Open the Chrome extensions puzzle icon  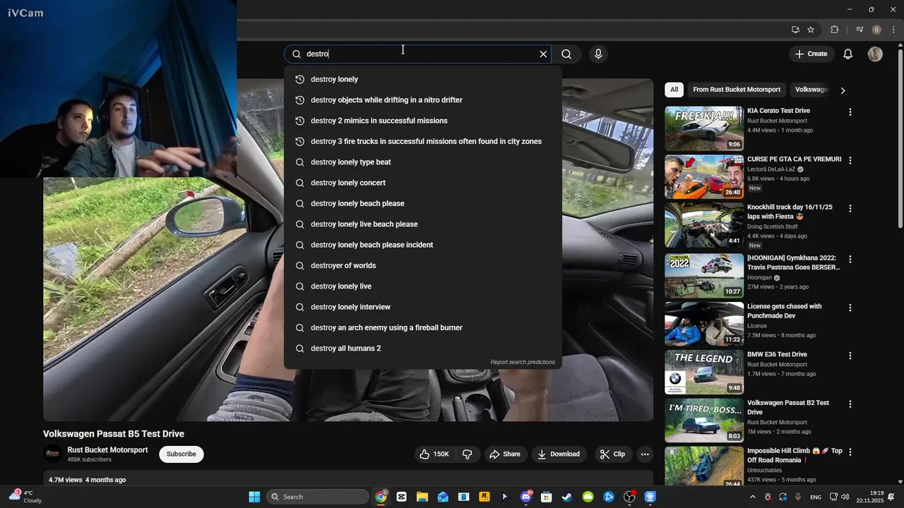835,30
